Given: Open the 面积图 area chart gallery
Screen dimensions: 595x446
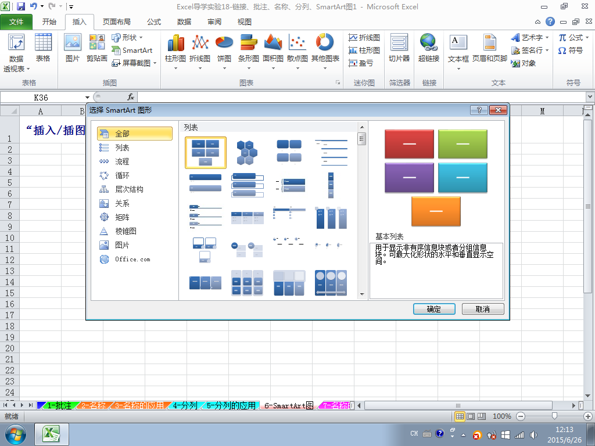Looking at the screenshot, I should click(273, 52).
